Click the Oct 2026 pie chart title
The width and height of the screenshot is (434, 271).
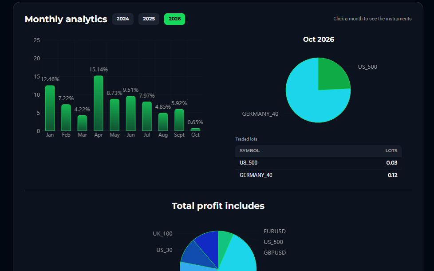pos(319,39)
